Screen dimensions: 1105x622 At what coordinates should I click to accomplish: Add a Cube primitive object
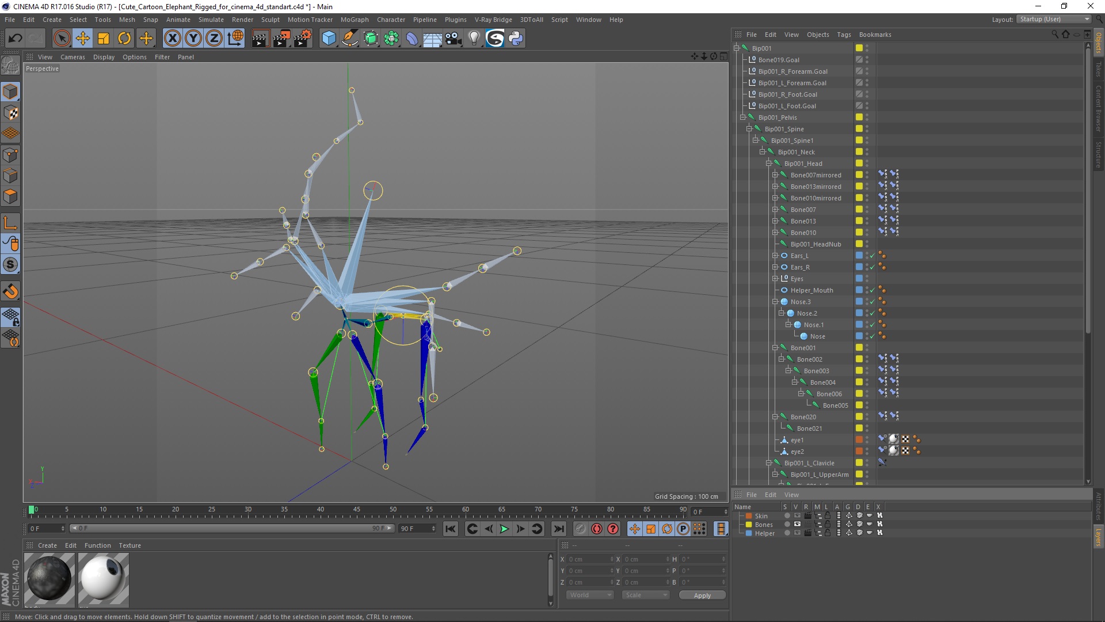[329, 39]
